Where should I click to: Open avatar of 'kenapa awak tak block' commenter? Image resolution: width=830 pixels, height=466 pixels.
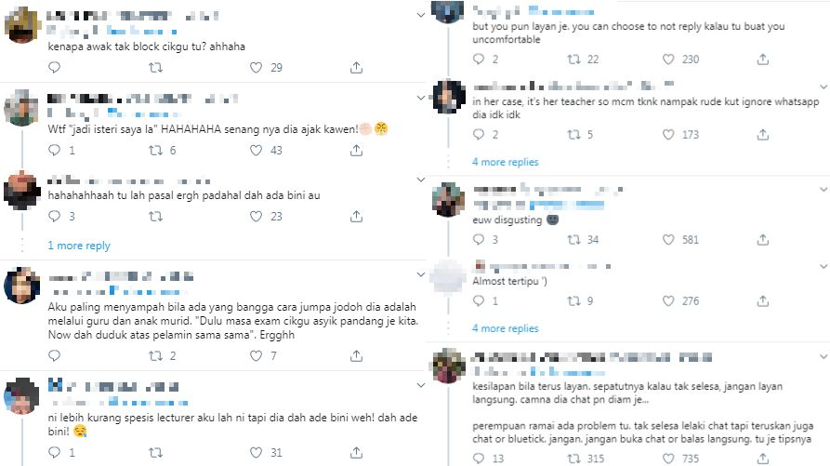coord(21,27)
